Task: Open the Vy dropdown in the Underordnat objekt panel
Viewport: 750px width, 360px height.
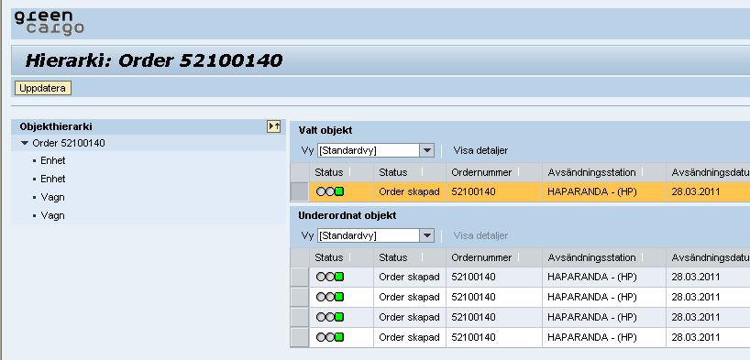Action: (426, 235)
